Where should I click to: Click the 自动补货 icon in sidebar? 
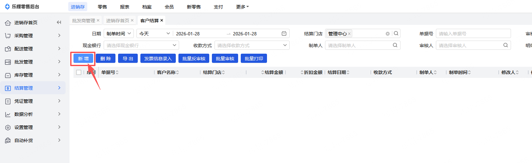8,140
